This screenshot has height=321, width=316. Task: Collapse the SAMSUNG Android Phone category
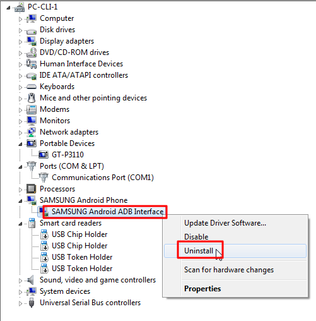20,201
